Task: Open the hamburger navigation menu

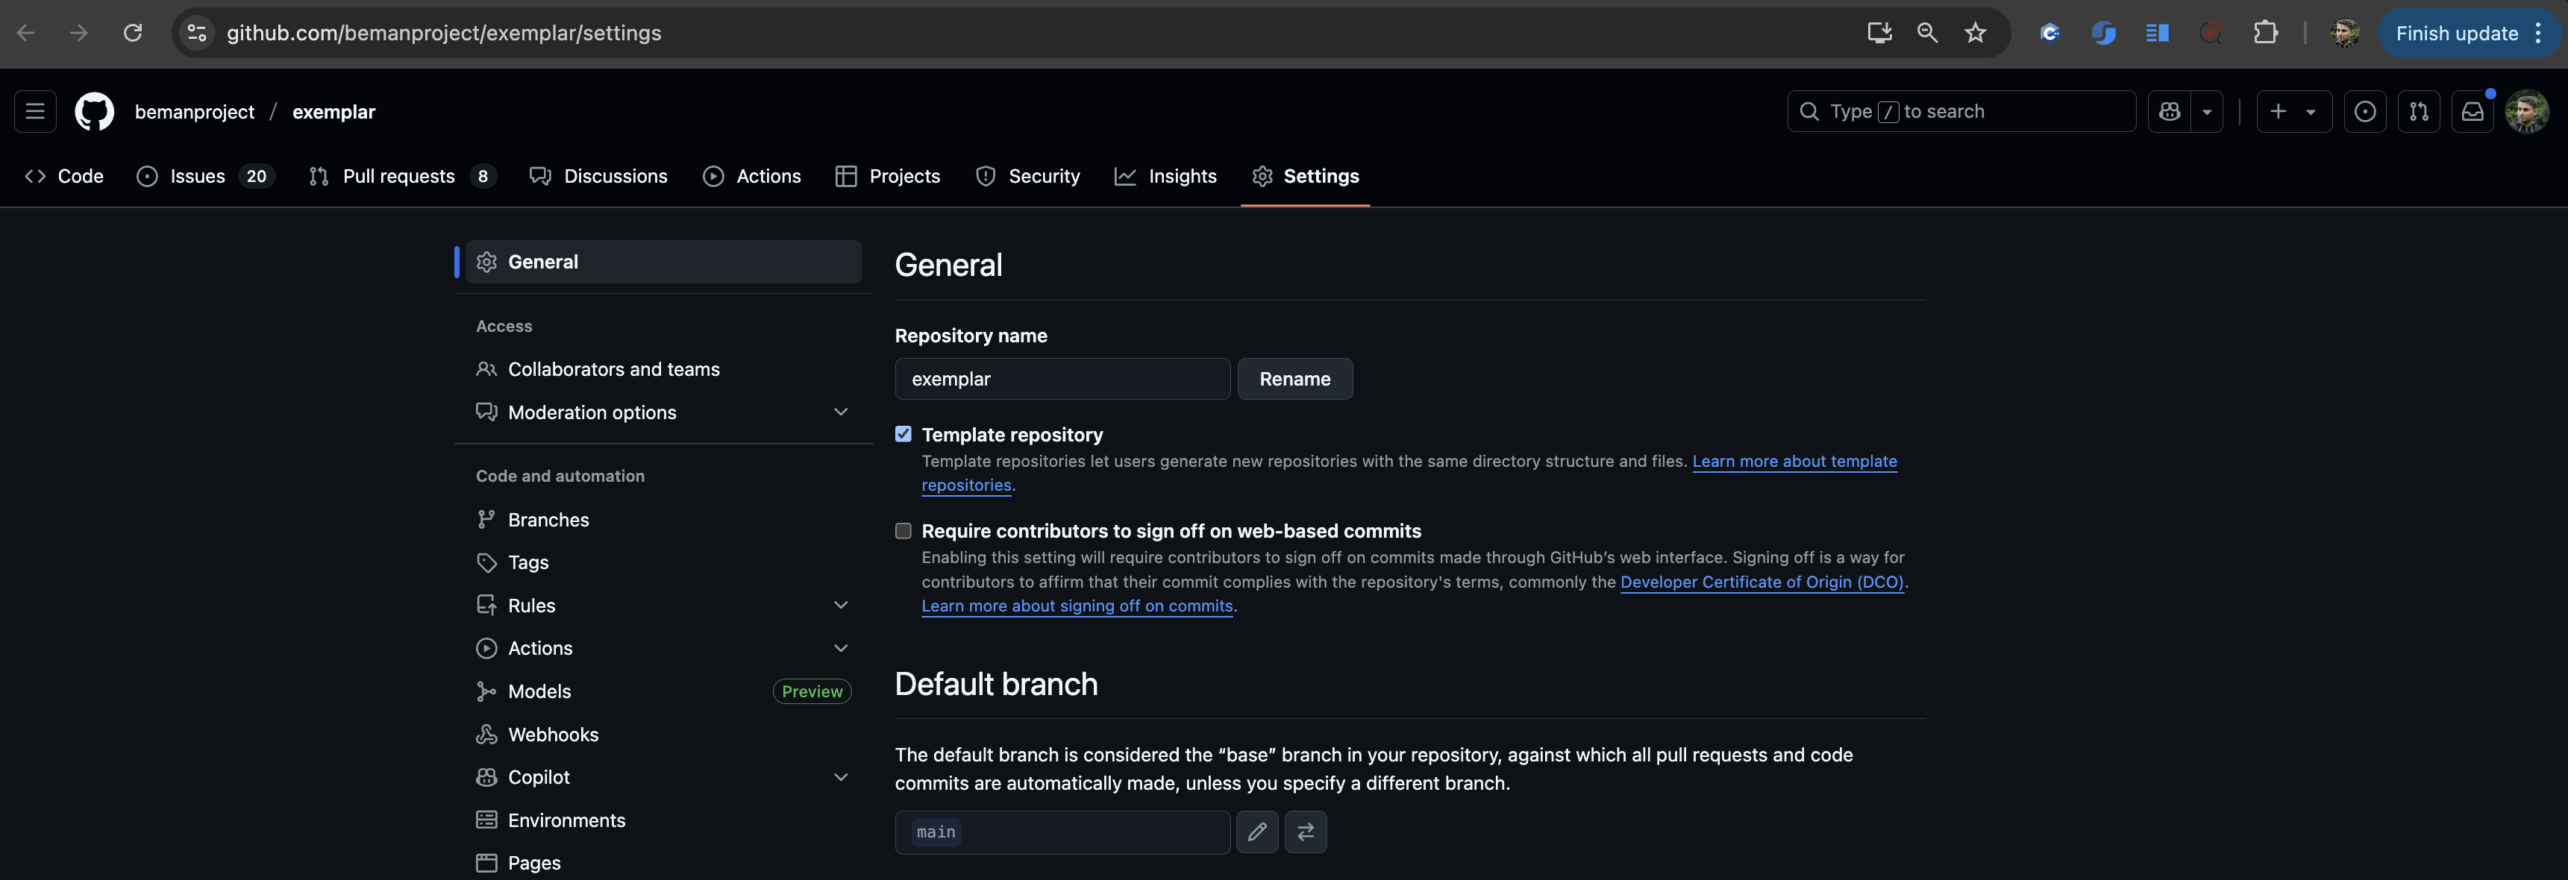Action: pos(35,112)
